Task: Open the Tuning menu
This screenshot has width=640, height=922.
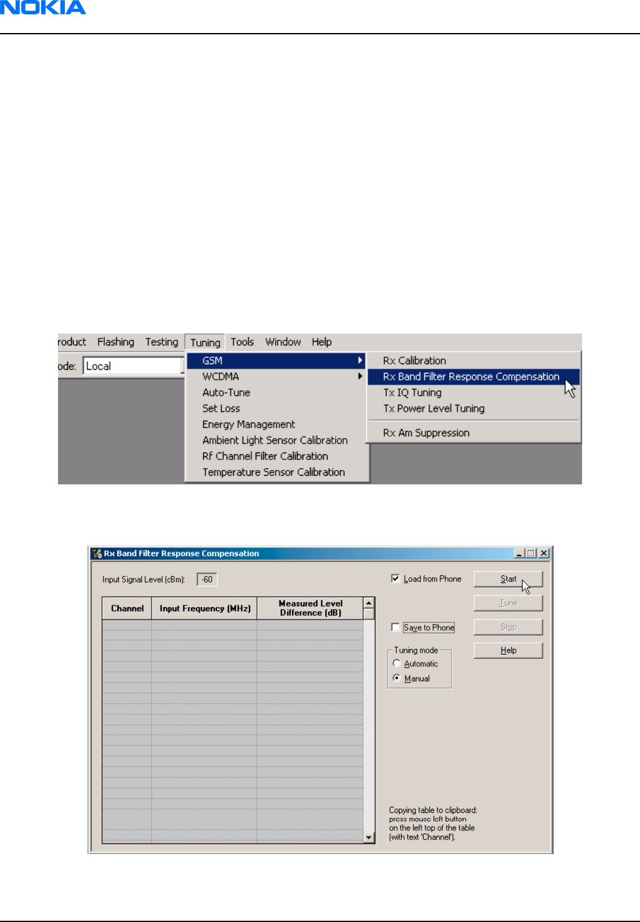Action: point(205,342)
